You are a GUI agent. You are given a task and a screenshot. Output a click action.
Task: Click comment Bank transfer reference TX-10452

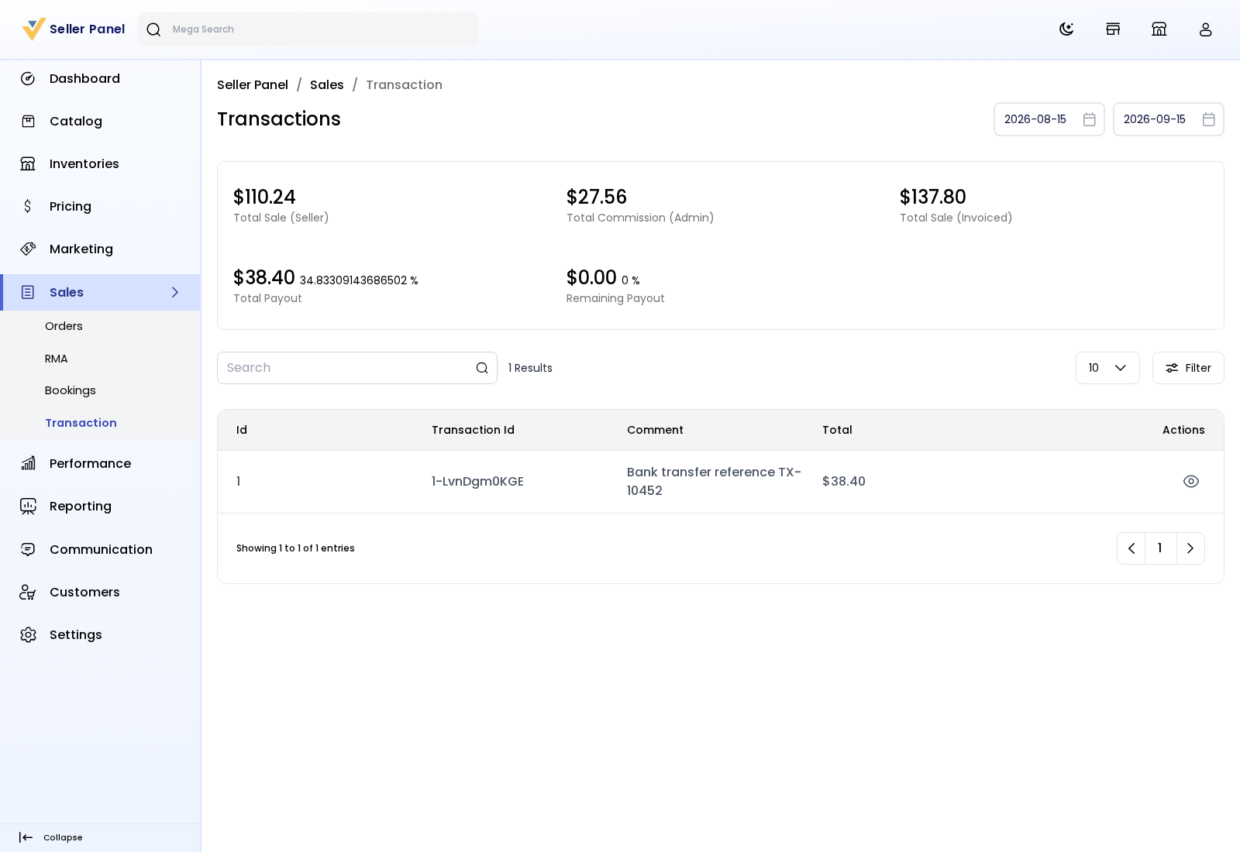click(x=714, y=482)
